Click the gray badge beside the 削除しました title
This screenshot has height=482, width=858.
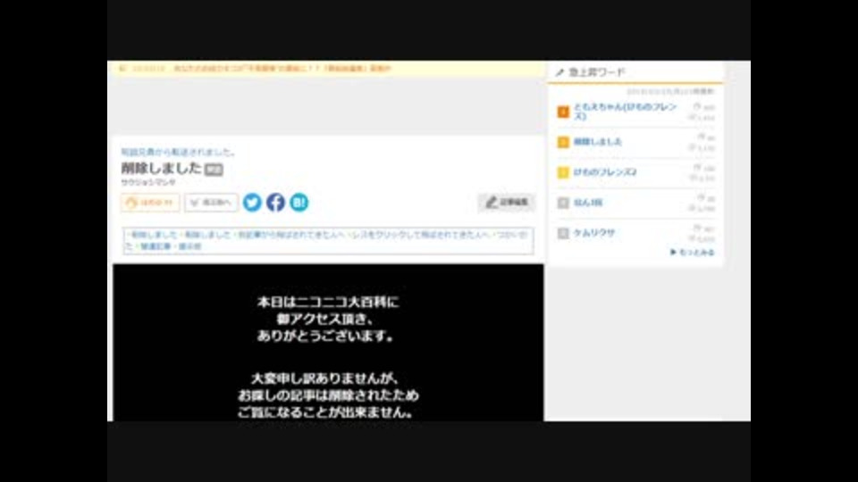coord(214,170)
